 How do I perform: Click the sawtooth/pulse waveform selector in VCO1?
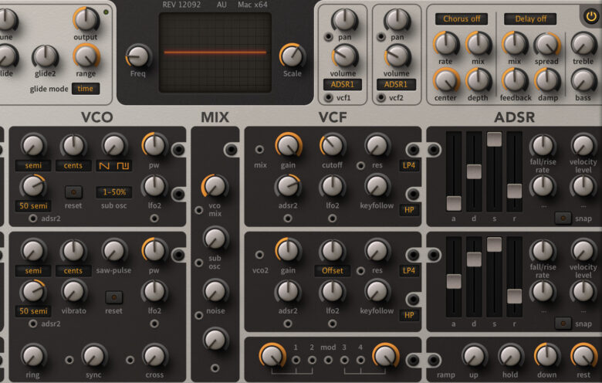click(x=114, y=165)
